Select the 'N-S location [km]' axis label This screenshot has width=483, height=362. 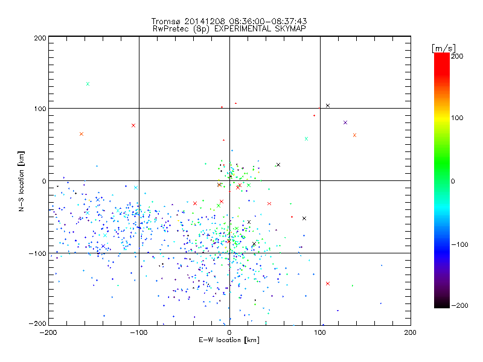tap(21, 181)
